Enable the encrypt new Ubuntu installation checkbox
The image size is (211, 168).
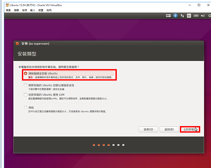click(x=26, y=85)
